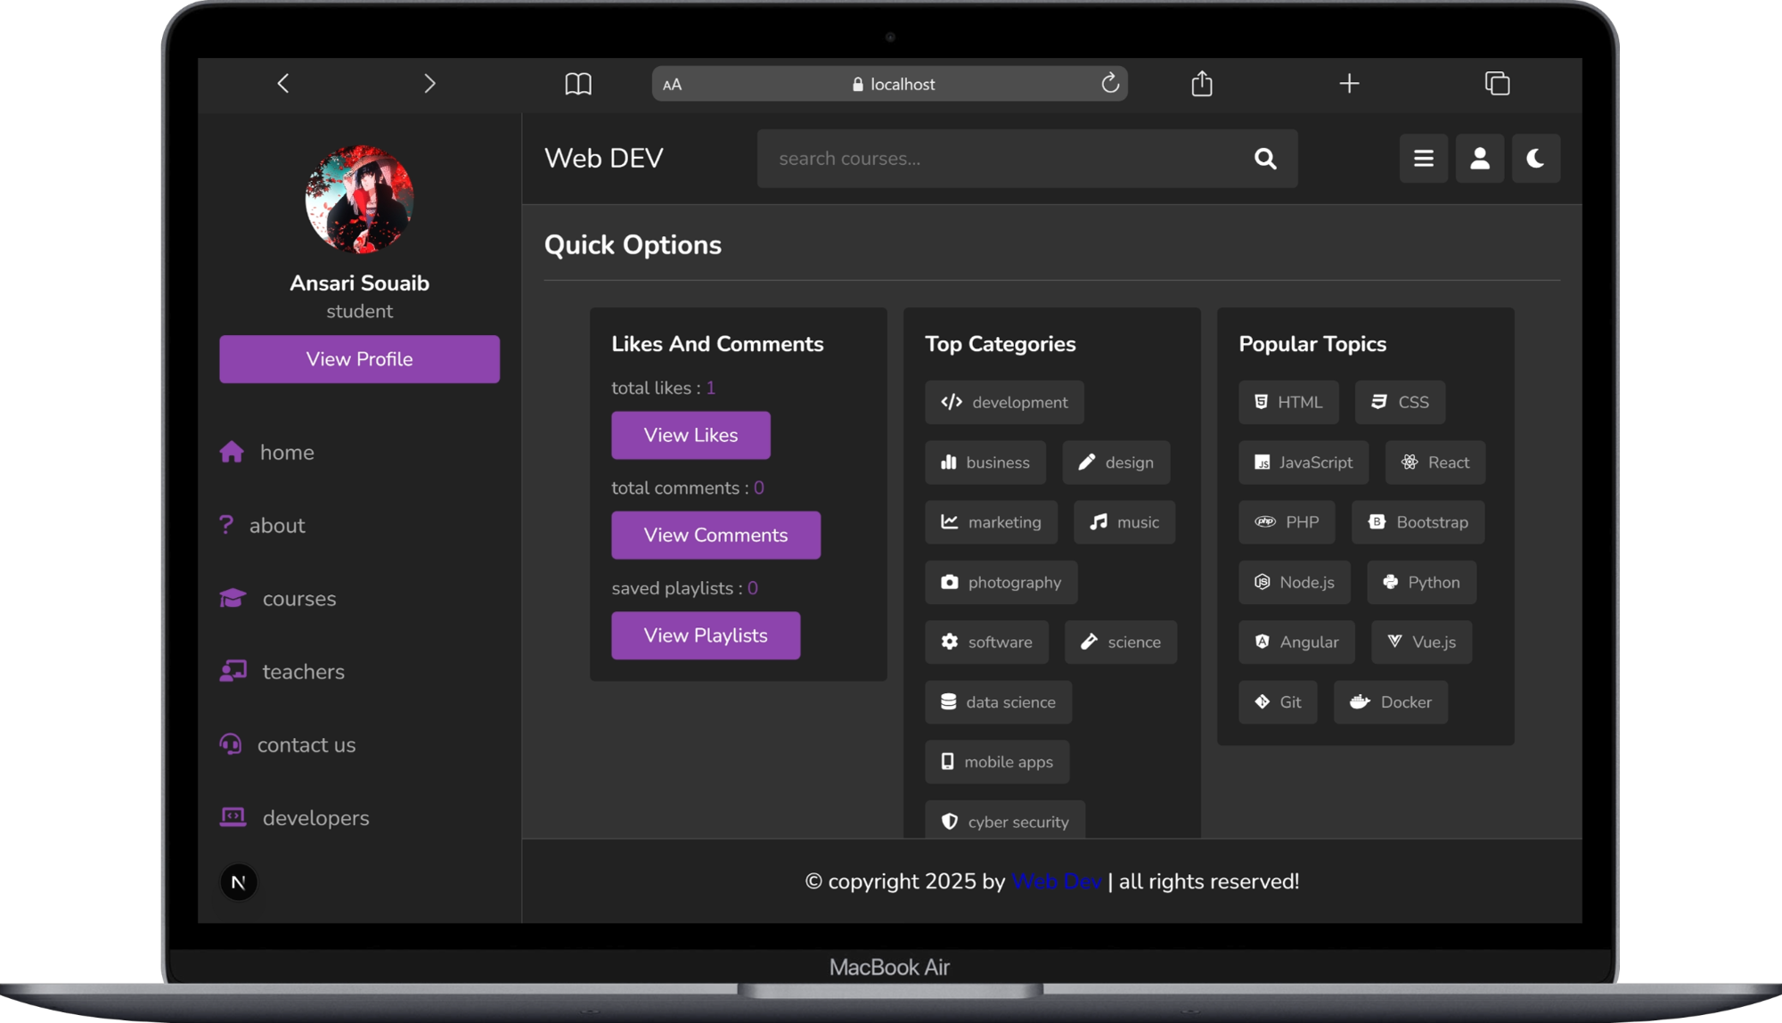This screenshot has width=1782, height=1023.
Task: Click the profile avatar picture
Action: point(359,200)
